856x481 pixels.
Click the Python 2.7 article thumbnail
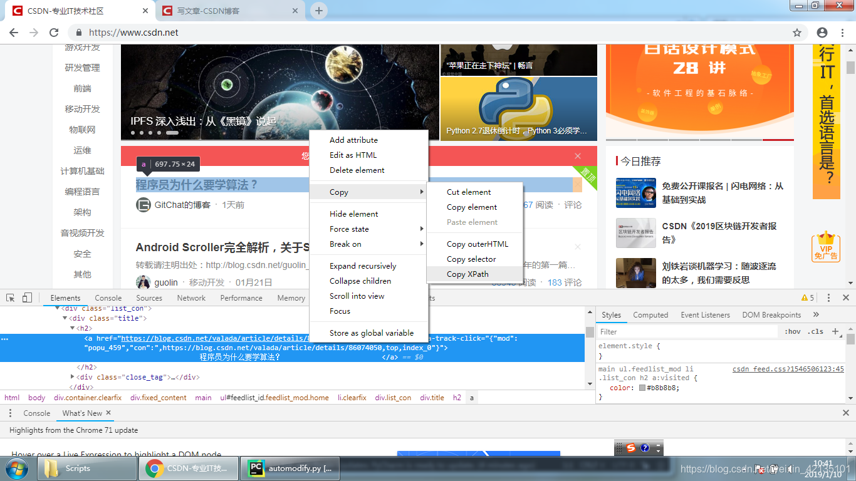(x=519, y=109)
